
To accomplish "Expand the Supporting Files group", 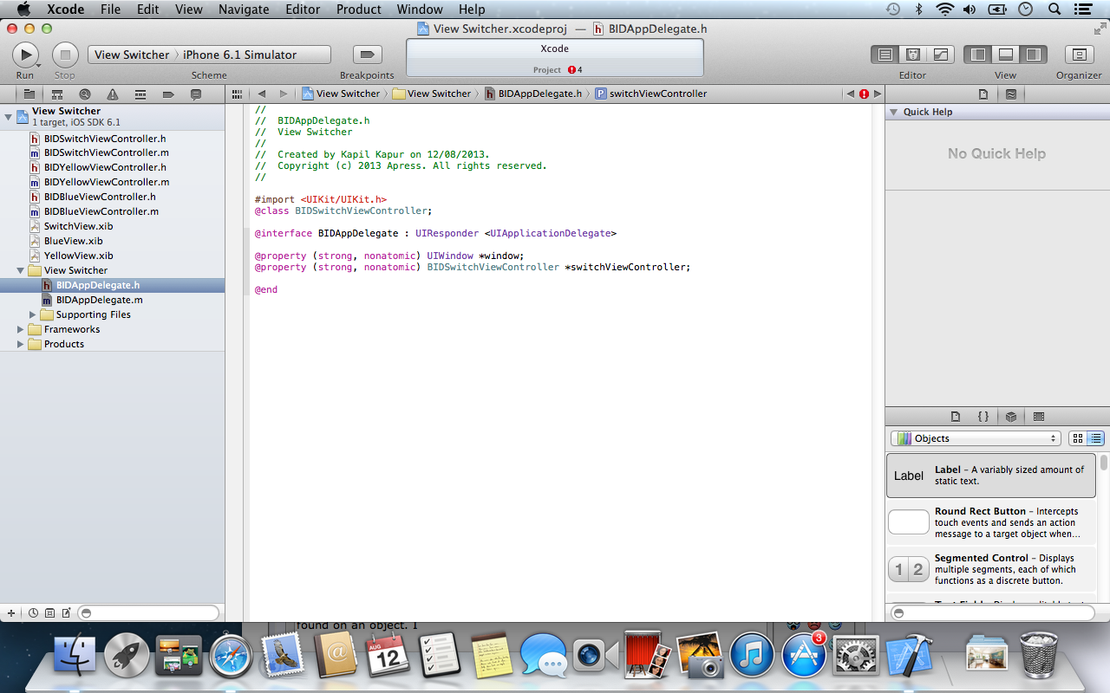I will point(33,314).
